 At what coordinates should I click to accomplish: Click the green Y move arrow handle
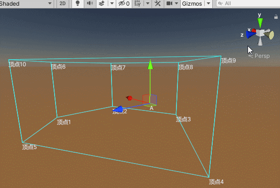[151, 64]
